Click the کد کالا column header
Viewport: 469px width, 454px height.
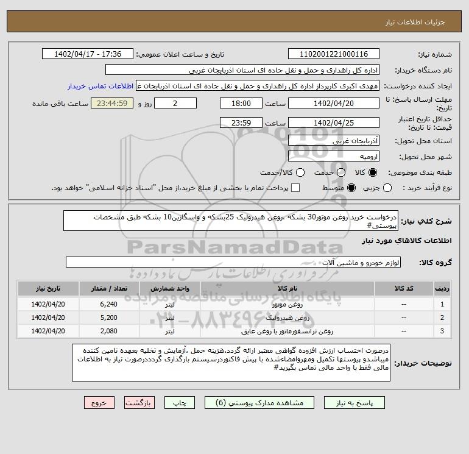click(404, 288)
